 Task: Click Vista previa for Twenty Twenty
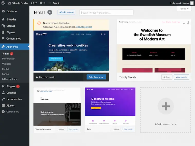(x=181, y=77)
